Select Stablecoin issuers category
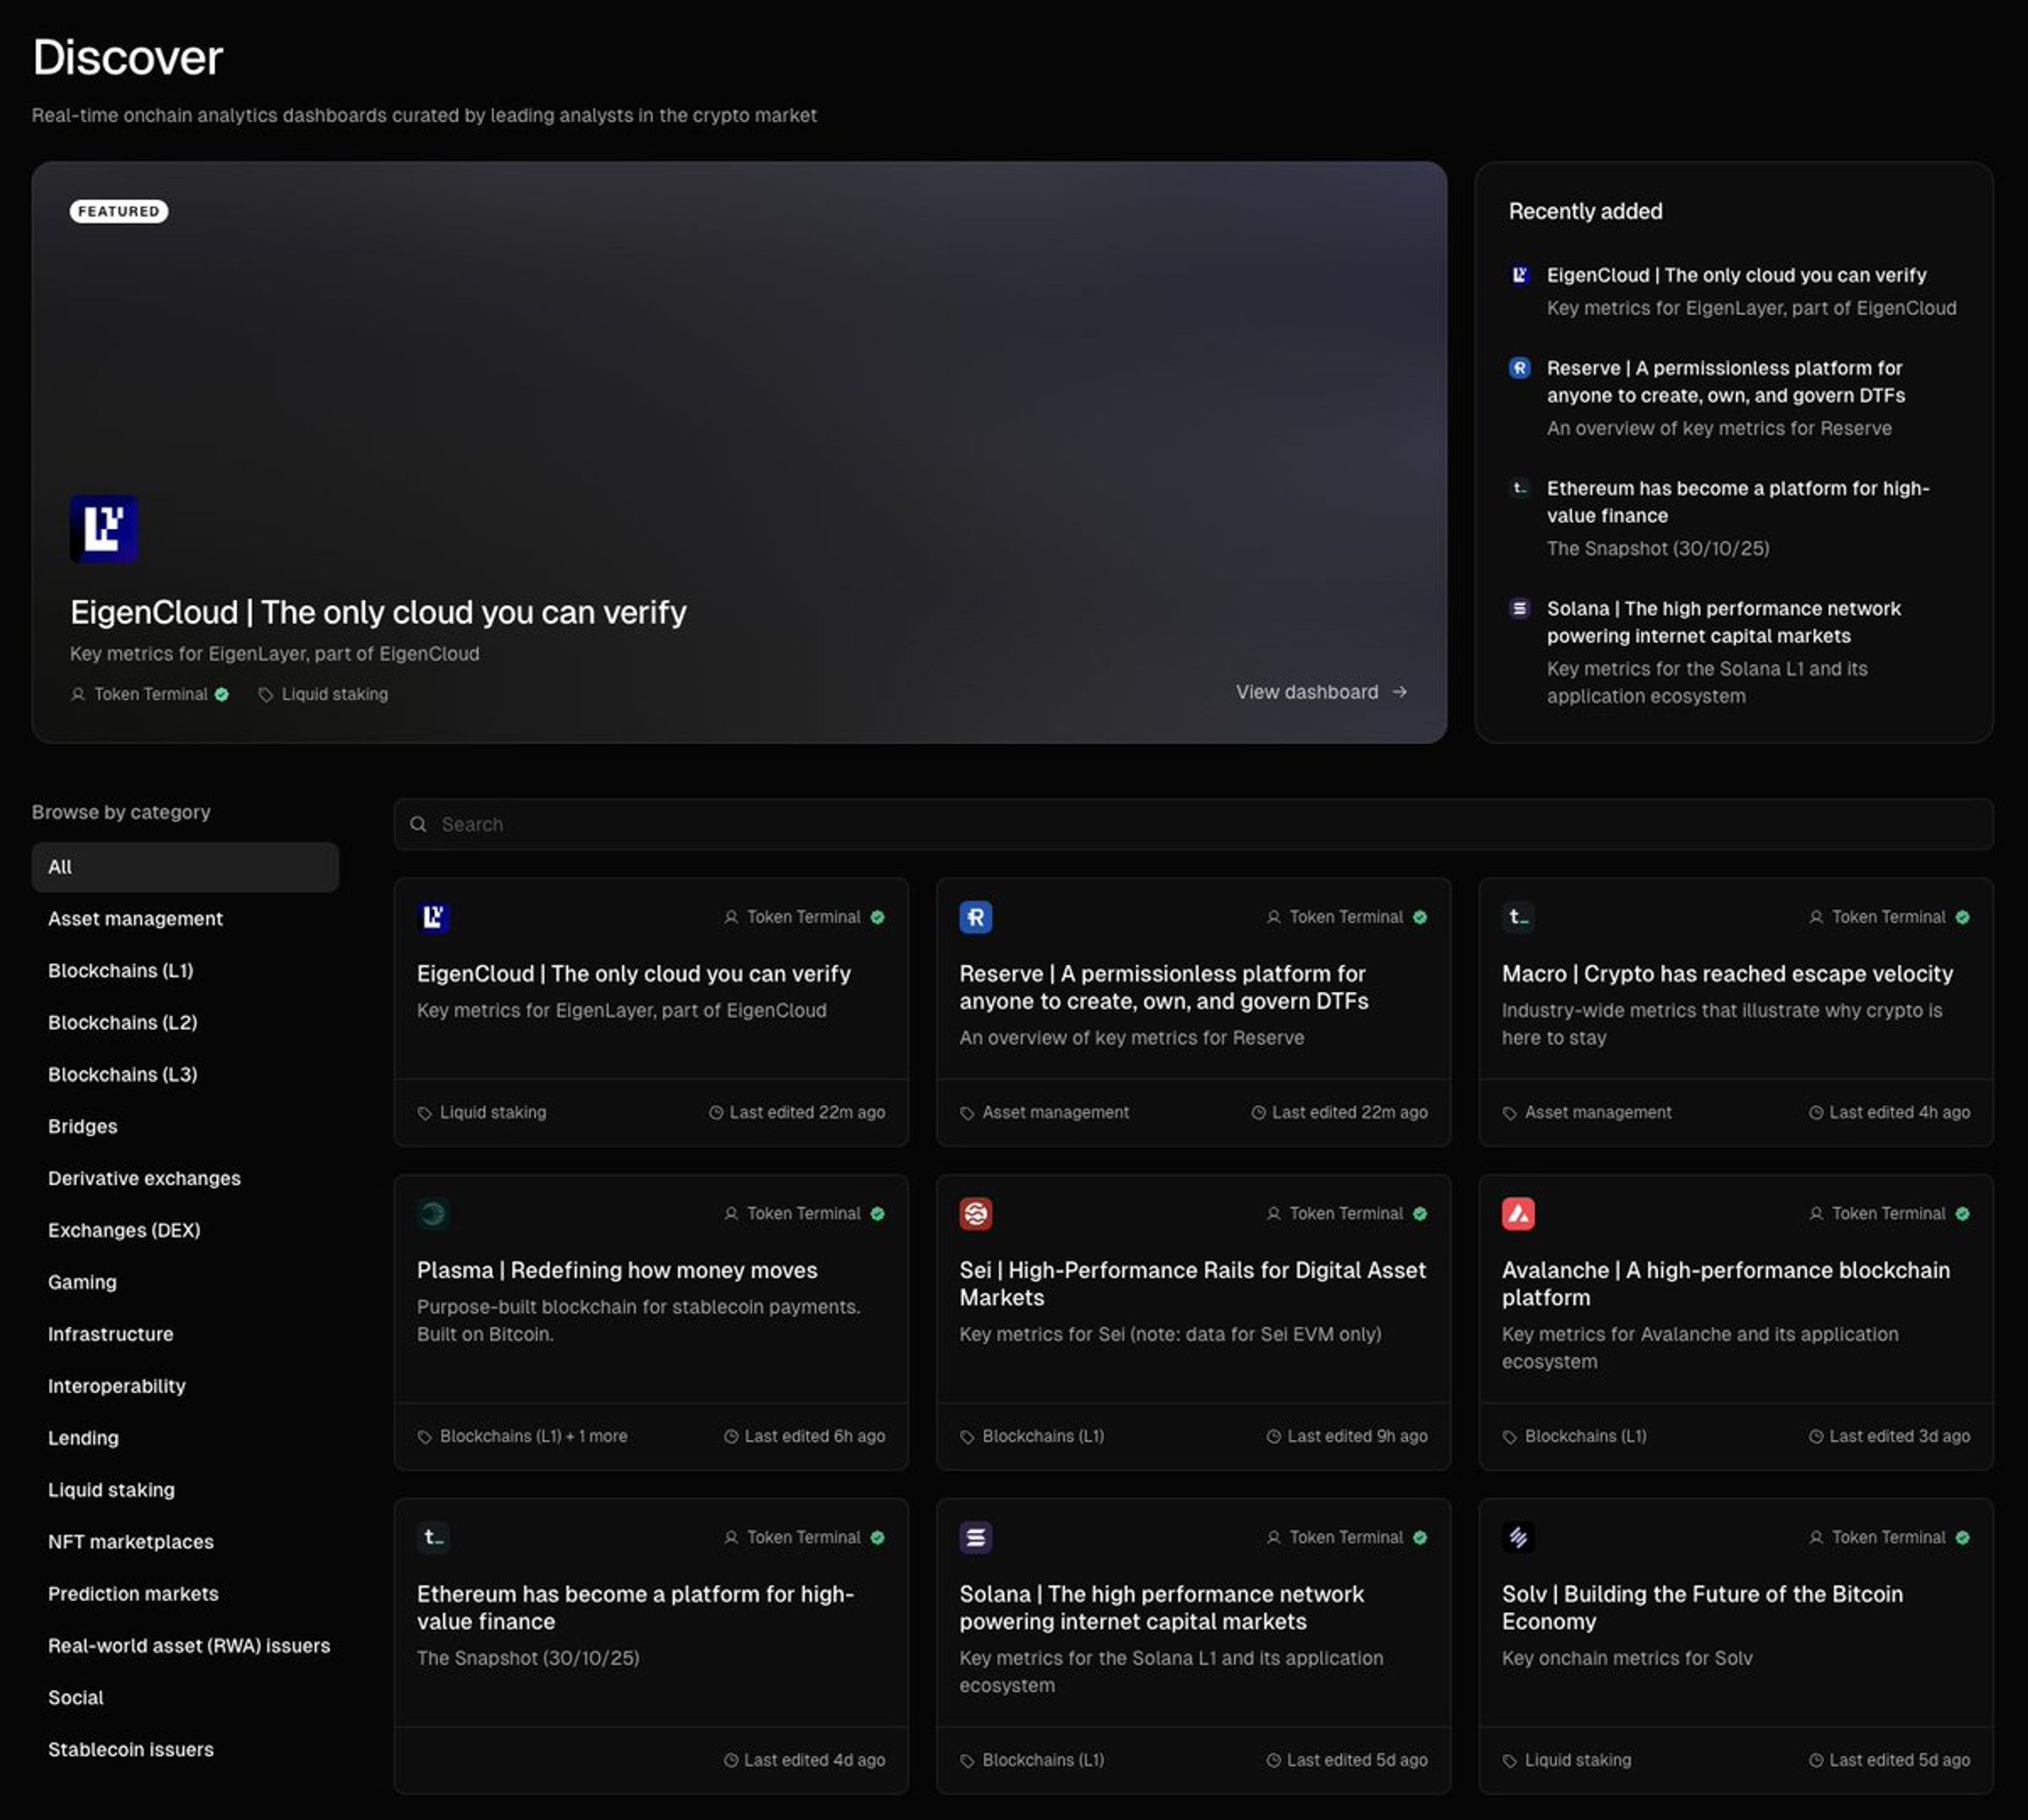The height and width of the screenshot is (1820, 2028). tap(131, 1749)
